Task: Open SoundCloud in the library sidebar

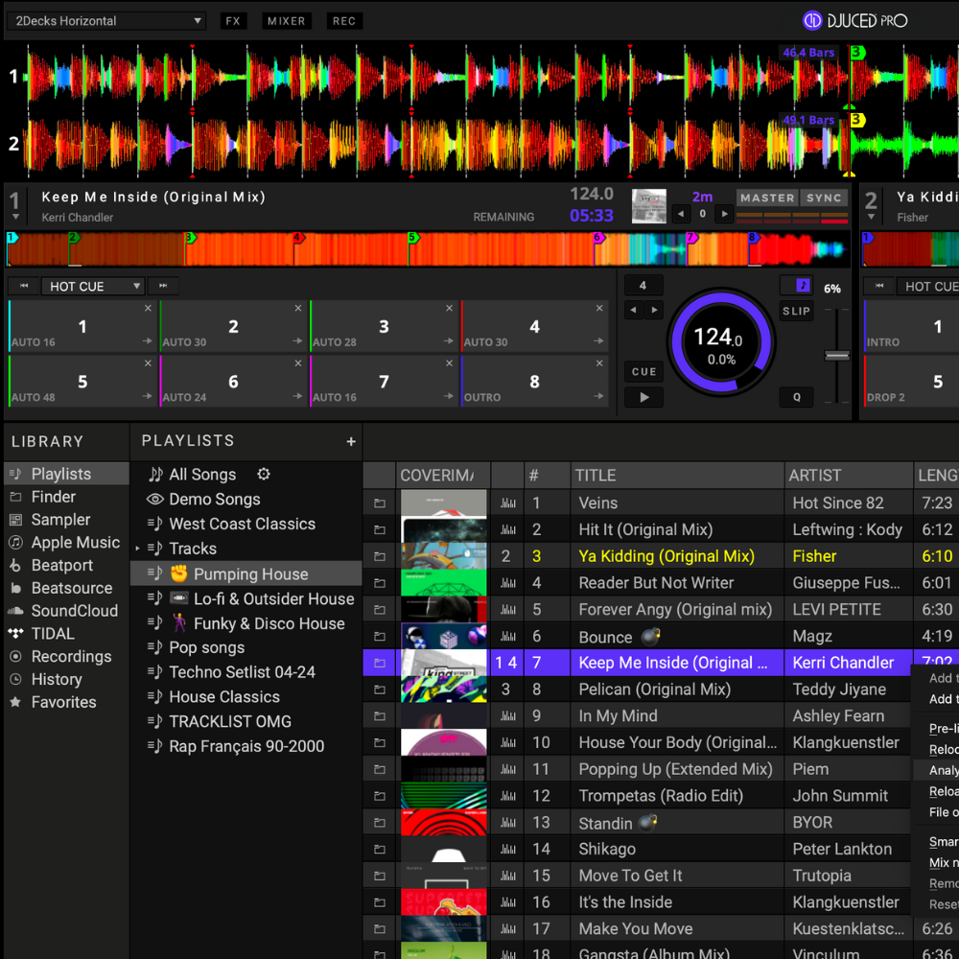Action: coord(74,611)
